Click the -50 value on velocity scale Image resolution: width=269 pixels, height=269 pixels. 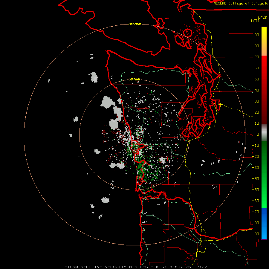coord(256,190)
